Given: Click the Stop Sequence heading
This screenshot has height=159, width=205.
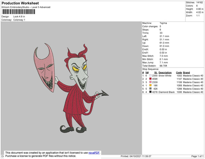Looking at the screenshot, I should click(150, 69).
